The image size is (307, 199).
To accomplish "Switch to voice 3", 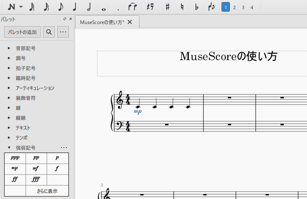I will coord(243,7).
